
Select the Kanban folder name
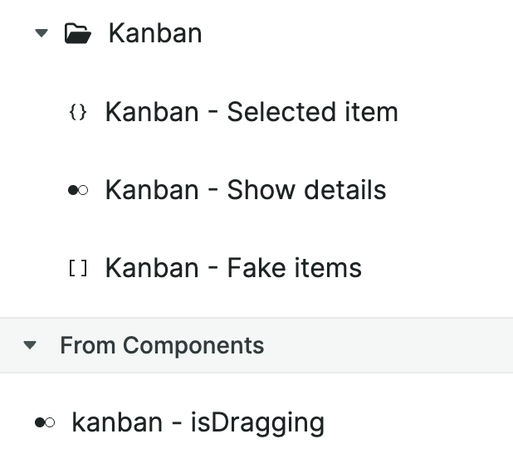(155, 34)
